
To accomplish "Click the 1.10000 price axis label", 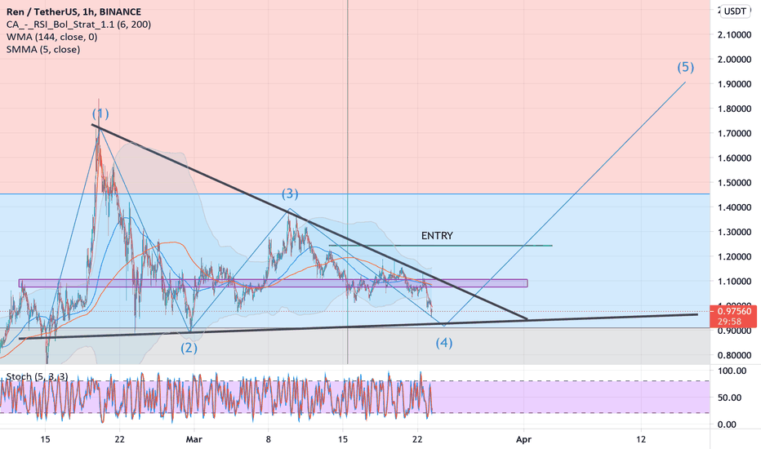I will pyautogui.click(x=734, y=282).
